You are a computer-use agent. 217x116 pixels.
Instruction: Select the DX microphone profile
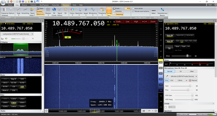(181, 71)
